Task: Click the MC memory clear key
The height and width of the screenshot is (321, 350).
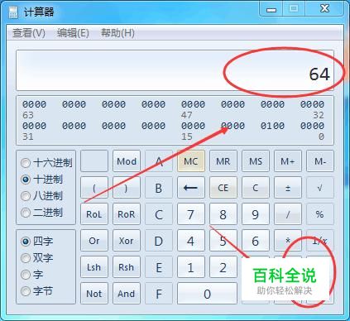Action: coord(191,161)
